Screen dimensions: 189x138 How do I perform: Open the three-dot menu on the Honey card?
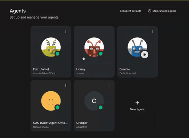[109, 32]
